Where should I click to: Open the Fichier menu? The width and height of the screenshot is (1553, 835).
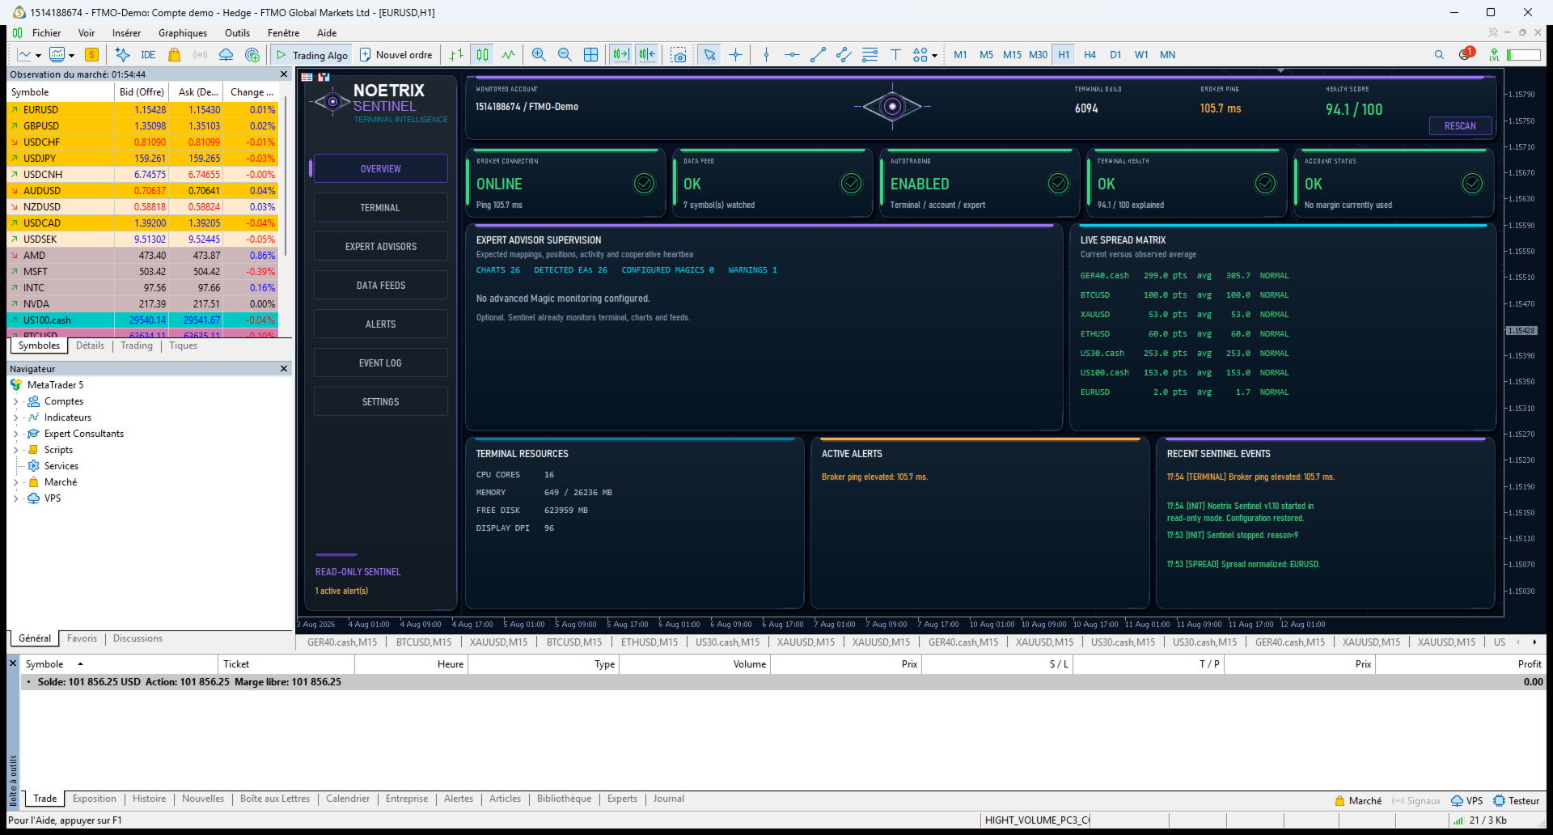[46, 33]
